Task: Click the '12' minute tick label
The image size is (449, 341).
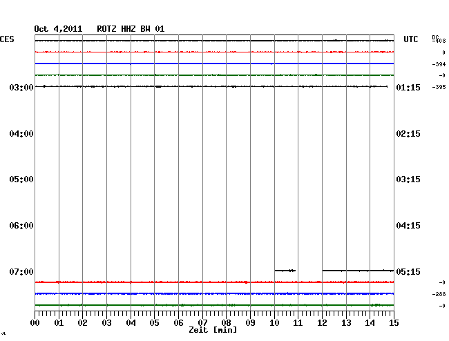Action: coord(322,323)
